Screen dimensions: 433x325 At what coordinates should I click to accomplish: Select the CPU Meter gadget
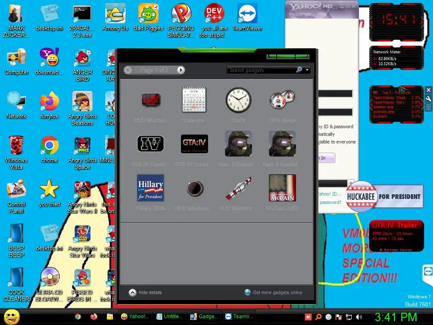coord(282,105)
